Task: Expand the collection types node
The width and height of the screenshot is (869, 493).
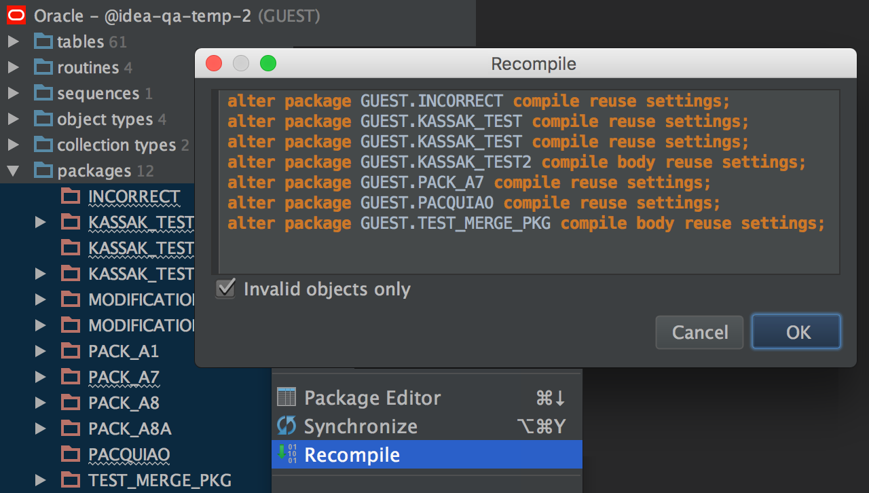Action: (x=13, y=145)
